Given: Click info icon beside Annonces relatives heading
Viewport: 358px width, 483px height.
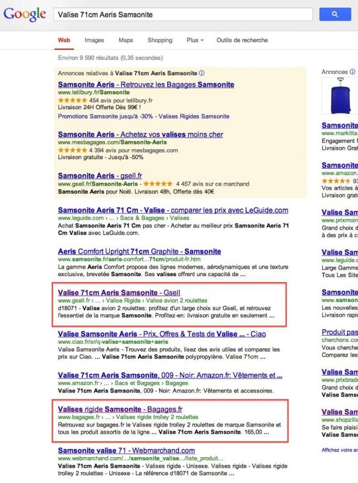Looking at the screenshot, I should point(202,73).
